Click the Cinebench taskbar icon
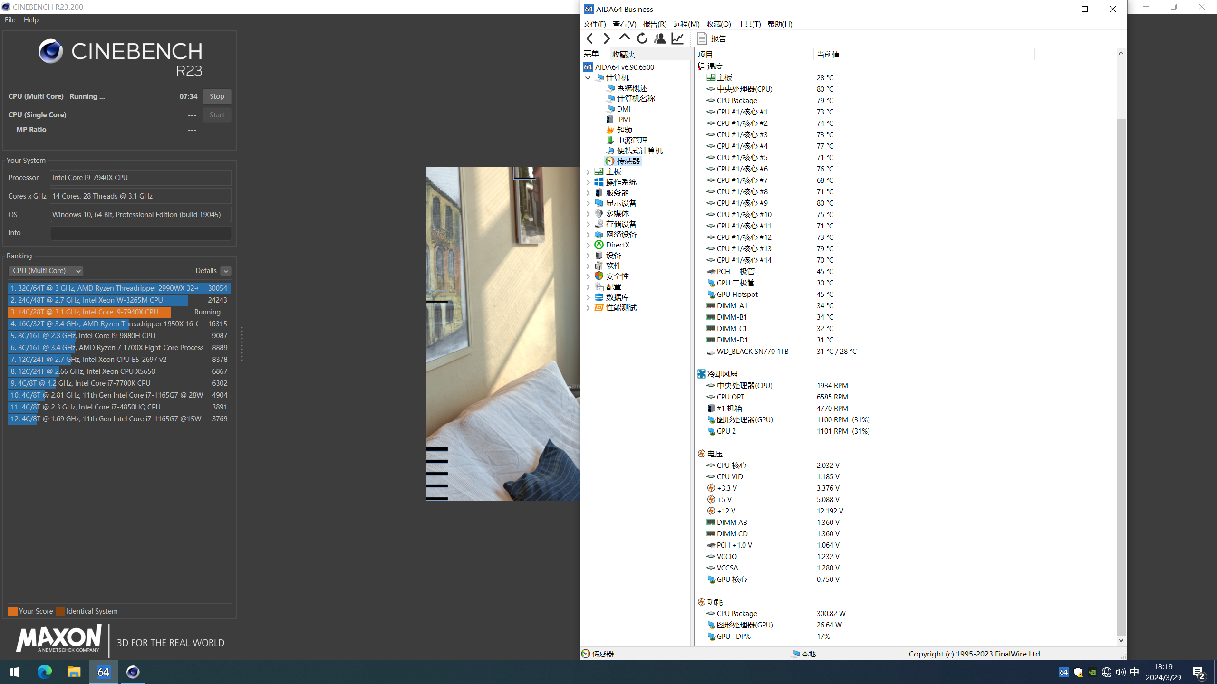The width and height of the screenshot is (1217, 684). tap(133, 672)
